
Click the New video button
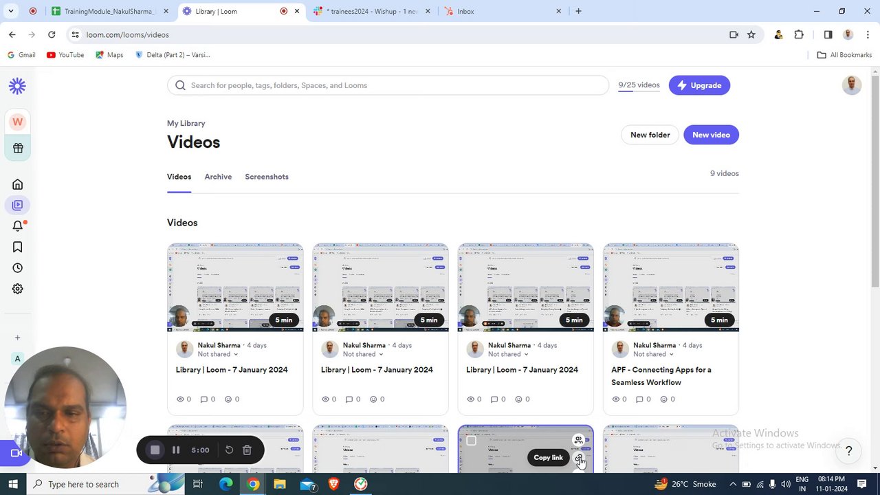[x=711, y=135]
